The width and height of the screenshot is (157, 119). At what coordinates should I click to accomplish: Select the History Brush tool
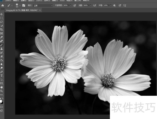coord(2,53)
